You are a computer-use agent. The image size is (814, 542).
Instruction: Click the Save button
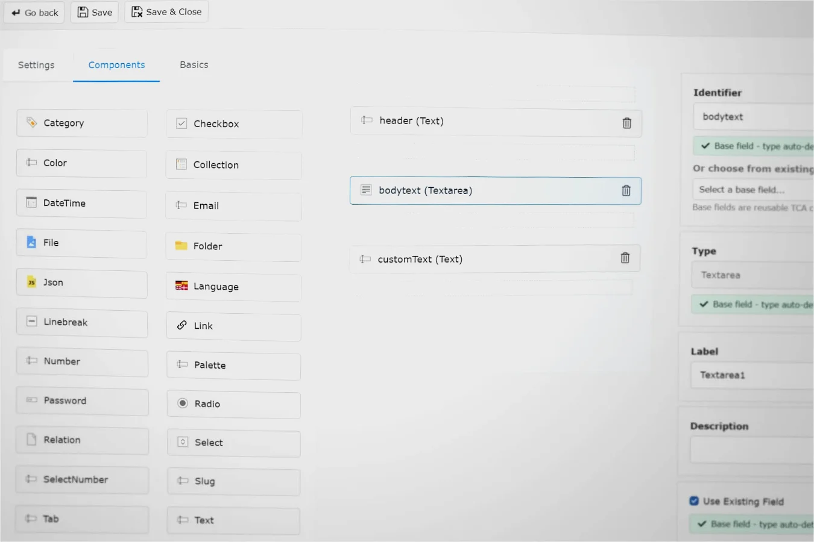click(95, 12)
